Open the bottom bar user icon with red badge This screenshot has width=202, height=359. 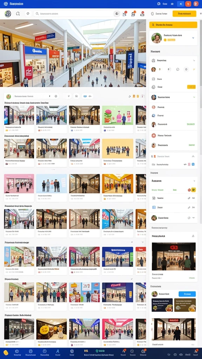click(x=123, y=352)
